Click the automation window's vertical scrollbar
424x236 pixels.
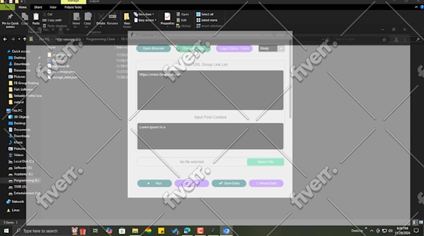pyautogui.click(x=291, y=79)
